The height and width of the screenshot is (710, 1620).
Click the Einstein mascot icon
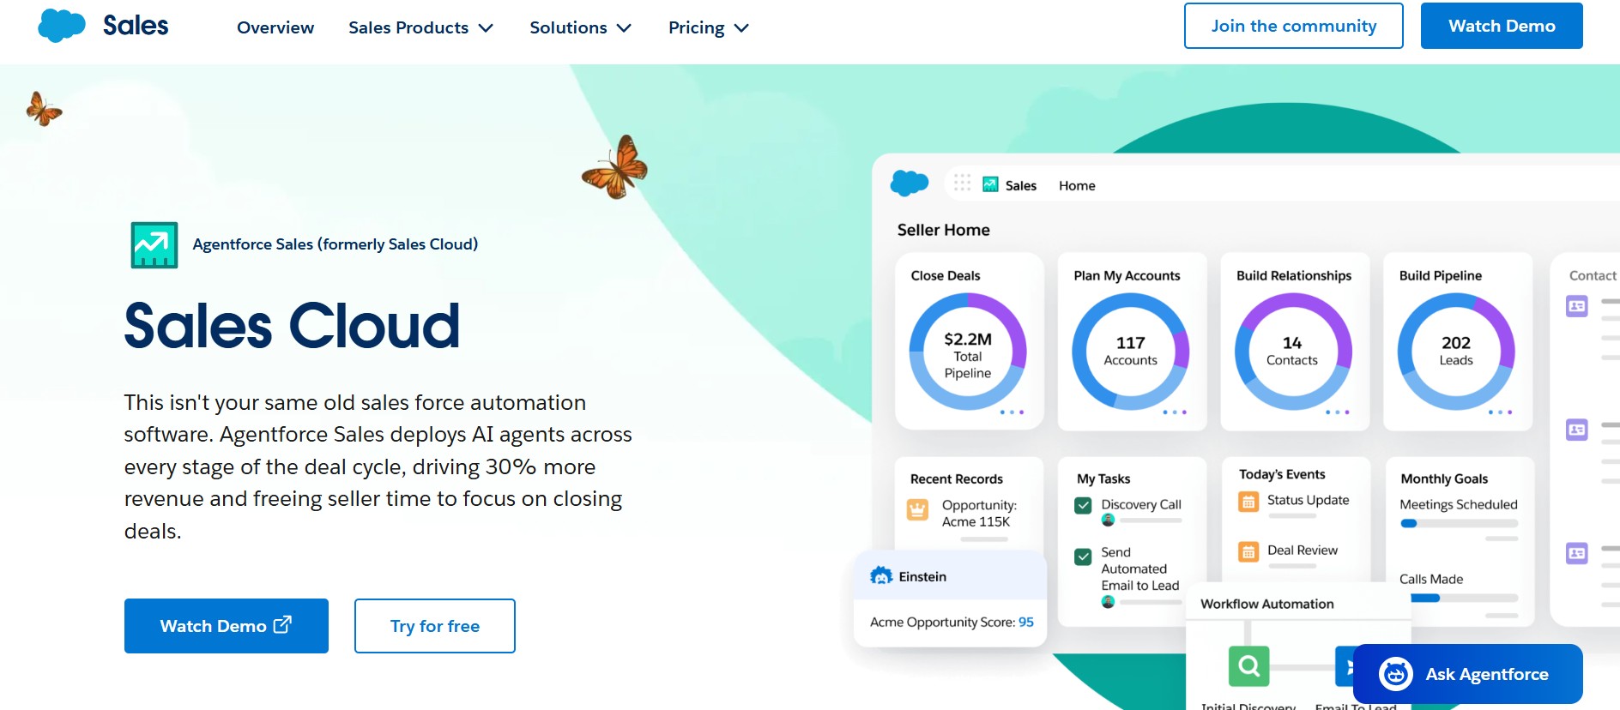[881, 575]
